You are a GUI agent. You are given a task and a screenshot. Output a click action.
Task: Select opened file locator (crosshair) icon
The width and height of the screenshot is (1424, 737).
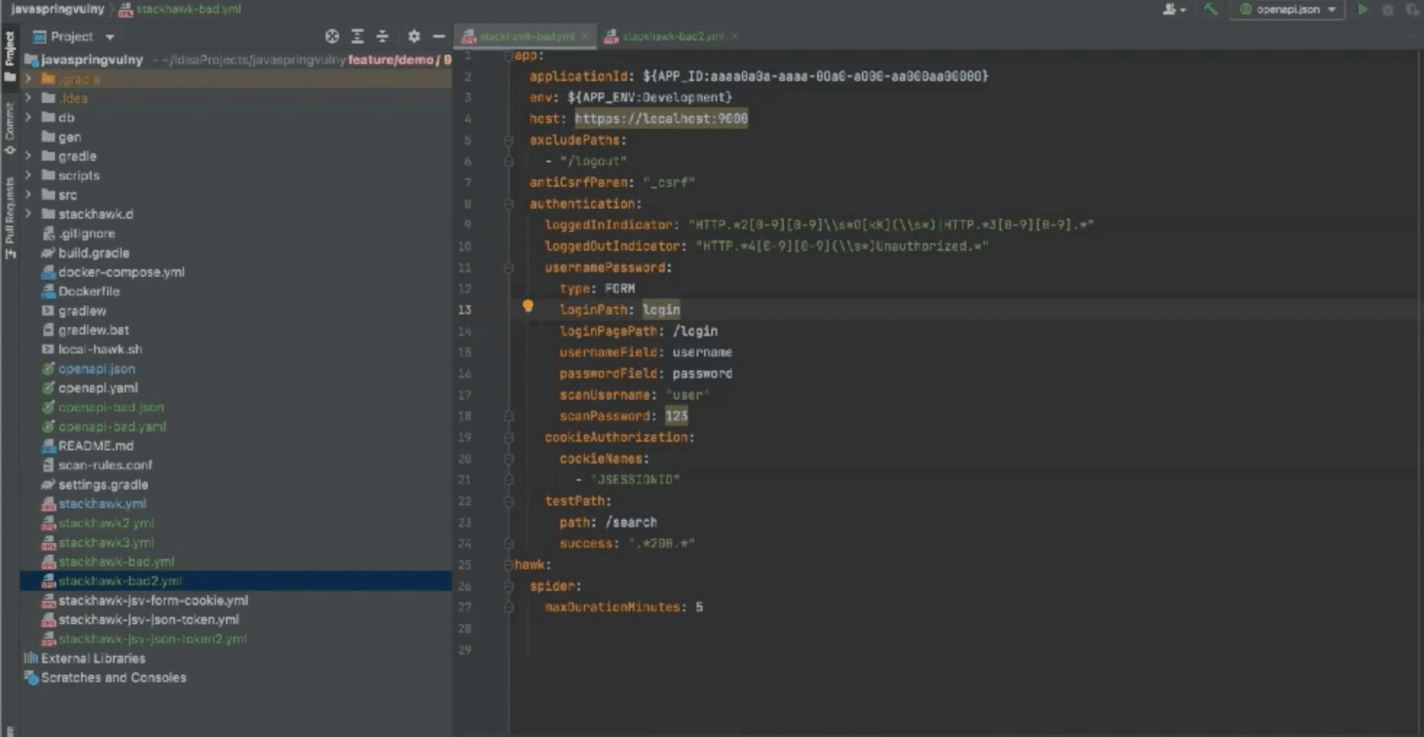point(332,36)
